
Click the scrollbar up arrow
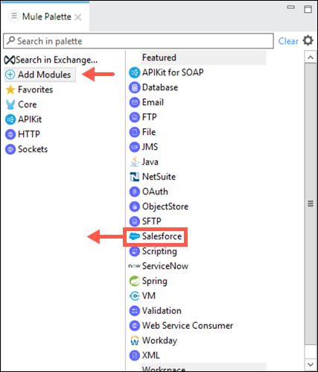[311, 57]
